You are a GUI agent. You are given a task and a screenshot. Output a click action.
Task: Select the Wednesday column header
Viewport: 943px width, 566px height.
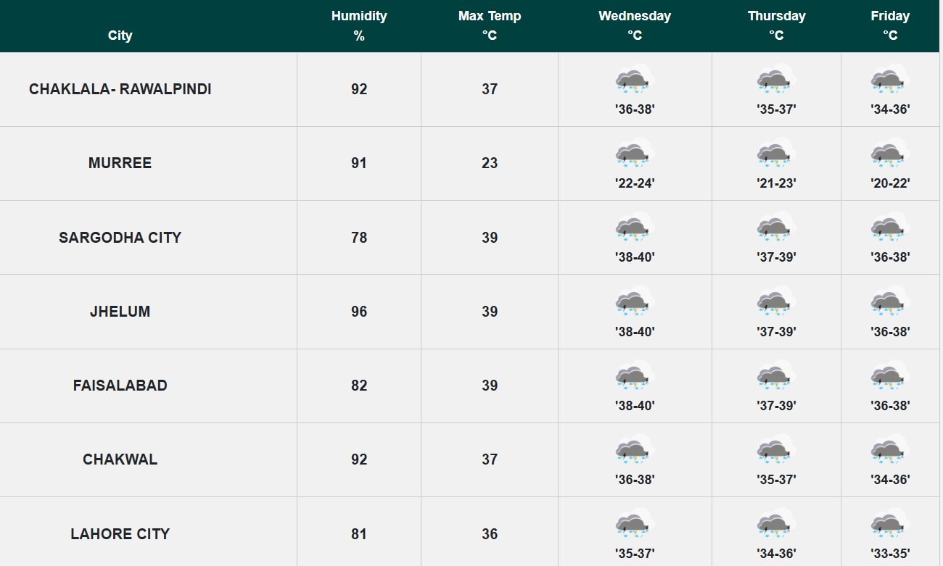pyautogui.click(x=635, y=25)
